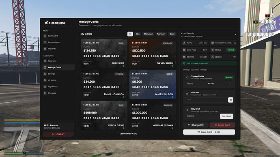Click the Change PIN button

(x=196, y=125)
